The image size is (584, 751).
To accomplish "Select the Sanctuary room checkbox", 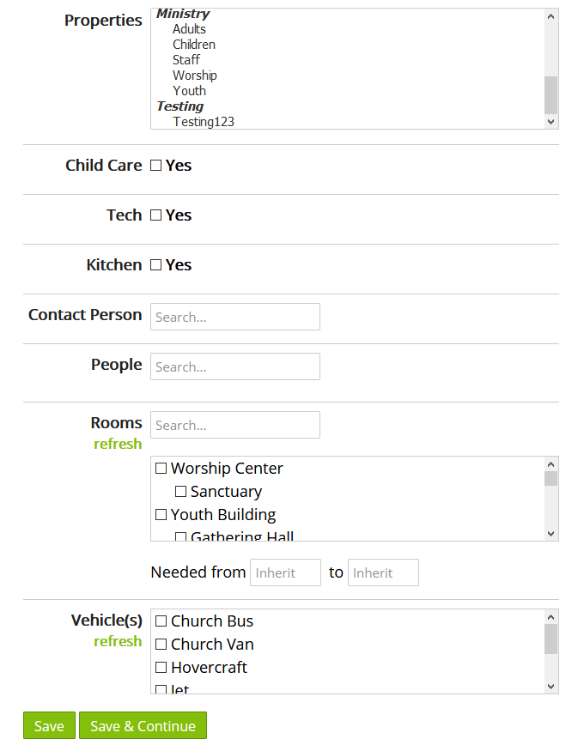I will 179,491.
